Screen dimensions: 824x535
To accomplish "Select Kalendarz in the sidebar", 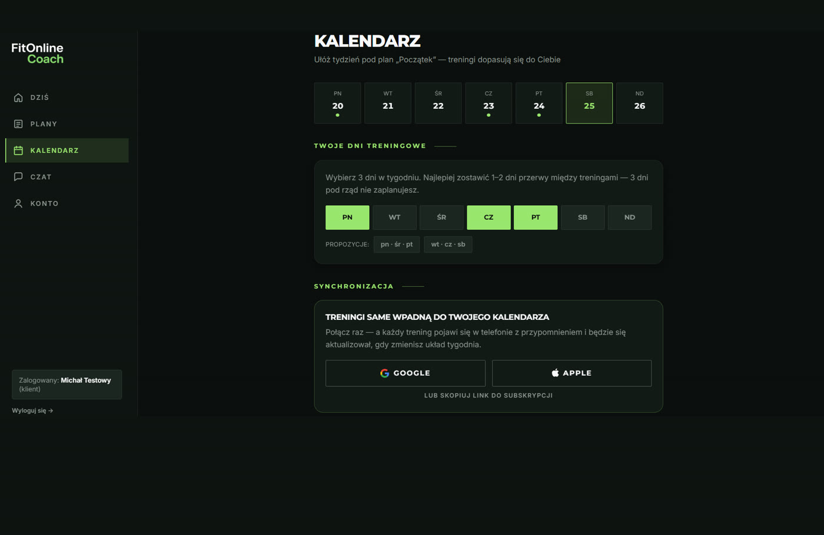I will tap(67, 151).
